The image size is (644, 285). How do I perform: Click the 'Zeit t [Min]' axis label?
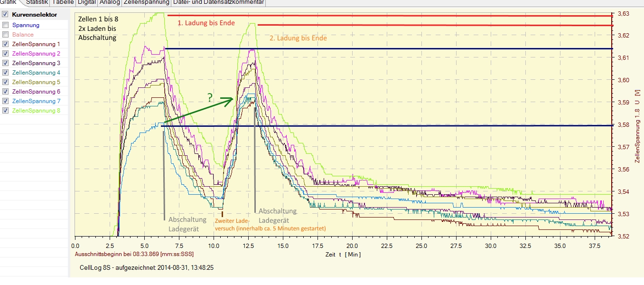(343, 255)
